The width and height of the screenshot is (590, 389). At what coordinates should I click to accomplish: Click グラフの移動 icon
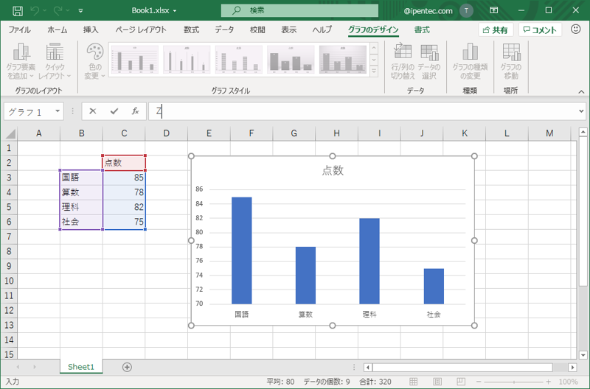pos(511,61)
